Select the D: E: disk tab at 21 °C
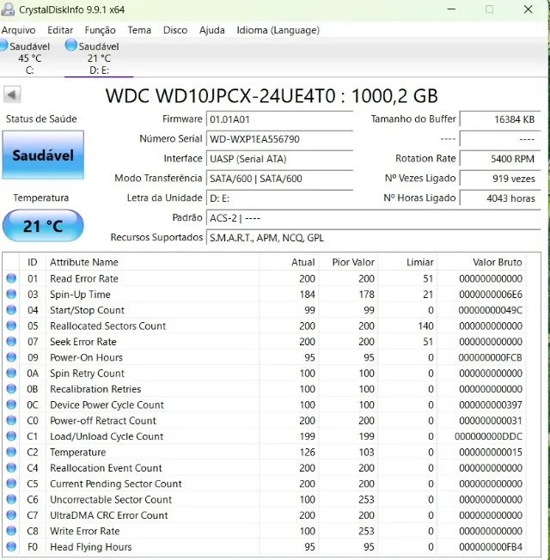Image resolution: width=550 pixels, height=560 pixels. (x=99, y=58)
